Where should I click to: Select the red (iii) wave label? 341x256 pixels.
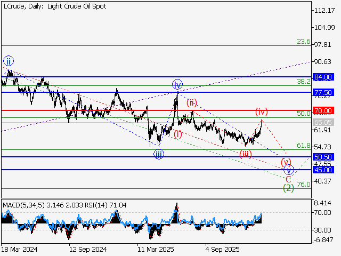pos(245,154)
